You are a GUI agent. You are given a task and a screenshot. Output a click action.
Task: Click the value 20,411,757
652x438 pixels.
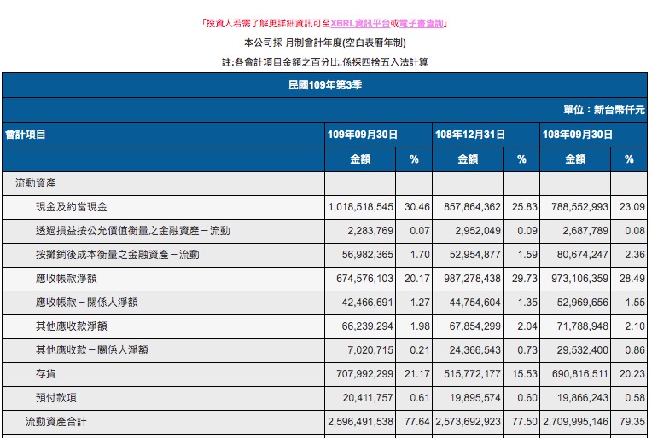coord(368,398)
